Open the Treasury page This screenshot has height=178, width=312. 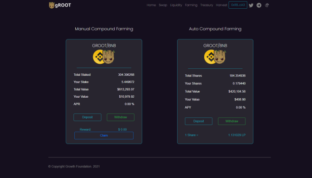[206, 5]
